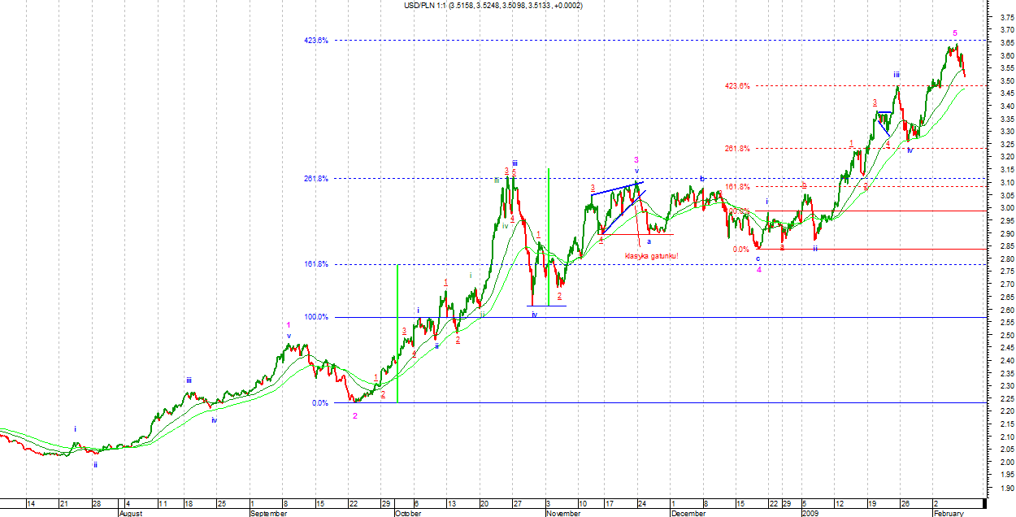The image size is (1016, 517).
Task: Click the 2009 year label
Action: (x=810, y=513)
